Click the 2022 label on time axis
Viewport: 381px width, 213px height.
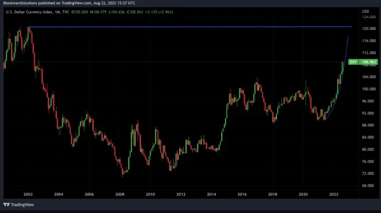334,194
